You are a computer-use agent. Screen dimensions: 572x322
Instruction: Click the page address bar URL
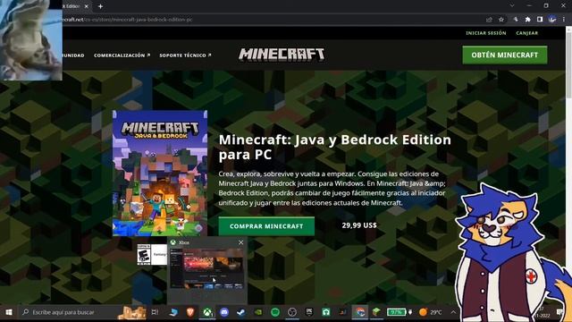[x=127, y=20]
